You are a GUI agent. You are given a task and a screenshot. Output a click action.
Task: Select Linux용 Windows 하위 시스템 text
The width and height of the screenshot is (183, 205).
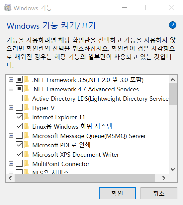(72, 126)
